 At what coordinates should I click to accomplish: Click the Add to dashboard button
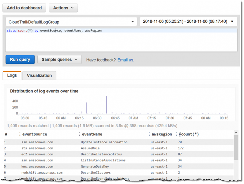tap(24, 8)
